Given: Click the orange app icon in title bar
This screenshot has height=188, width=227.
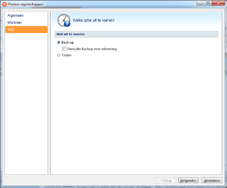Looking at the screenshot, I should [x=4, y=4].
